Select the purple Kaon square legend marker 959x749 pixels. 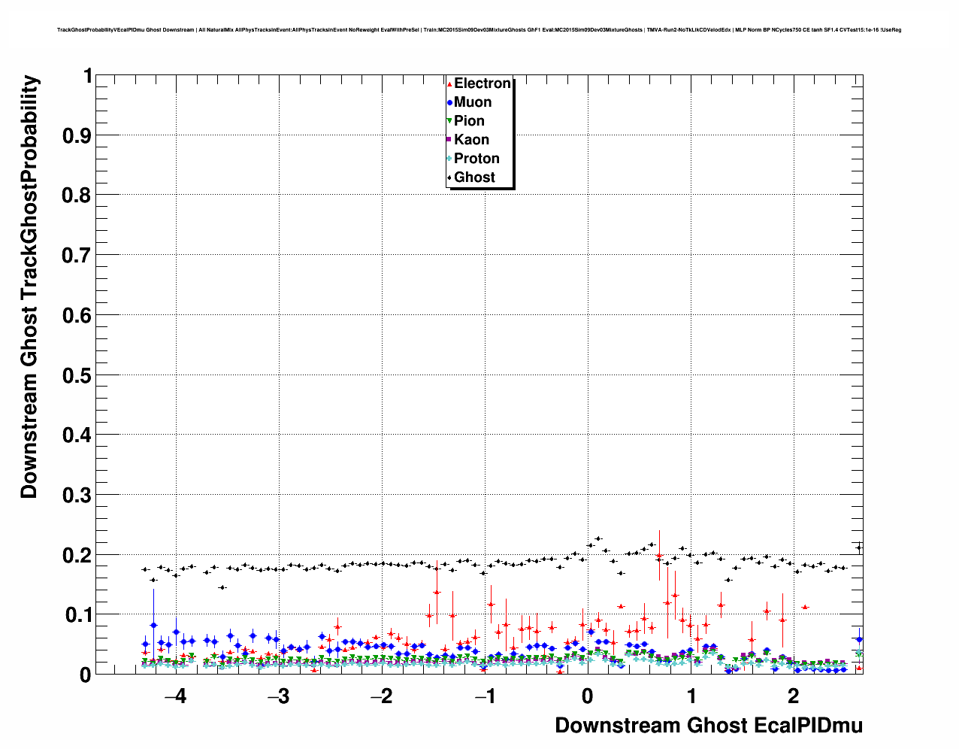click(x=449, y=140)
